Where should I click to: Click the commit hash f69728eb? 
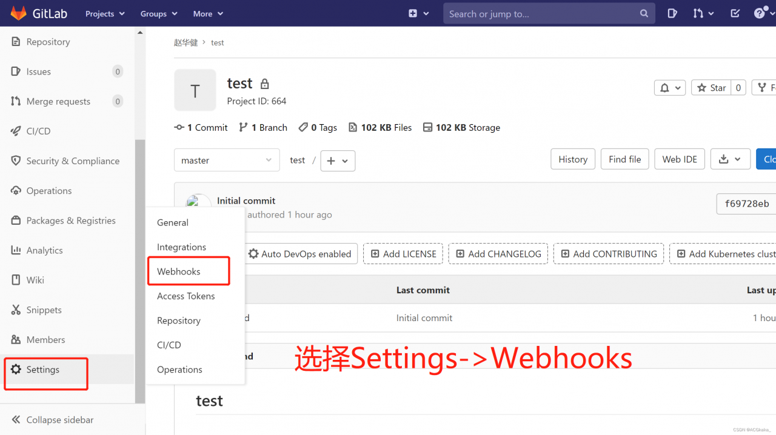coord(746,204)
